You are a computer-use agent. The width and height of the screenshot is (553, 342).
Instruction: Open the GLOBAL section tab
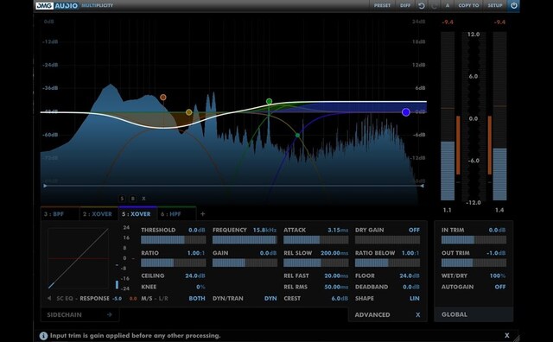[474, 314]
